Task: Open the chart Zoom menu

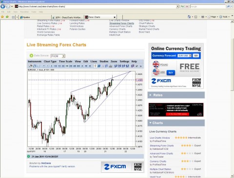Action: (114, 61)
